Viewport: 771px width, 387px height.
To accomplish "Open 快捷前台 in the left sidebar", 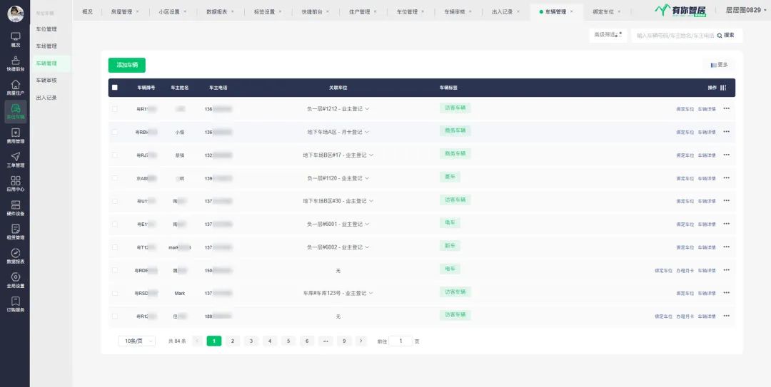I will click(x=15, y=63).
